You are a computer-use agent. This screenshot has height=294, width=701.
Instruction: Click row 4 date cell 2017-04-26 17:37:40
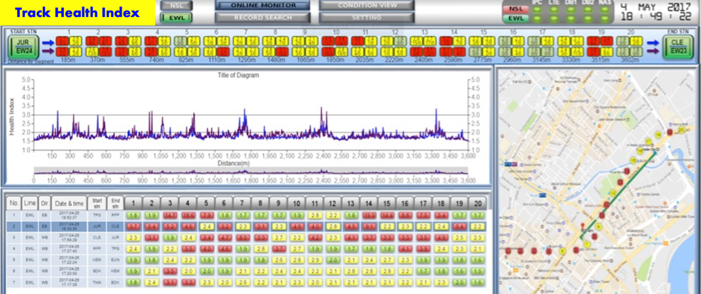69,249
